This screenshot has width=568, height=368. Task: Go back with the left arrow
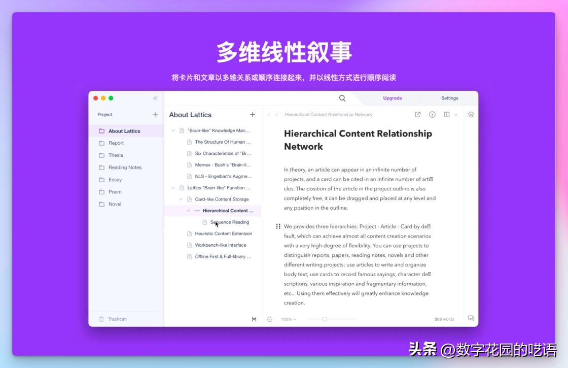click(x=268, y=115)
